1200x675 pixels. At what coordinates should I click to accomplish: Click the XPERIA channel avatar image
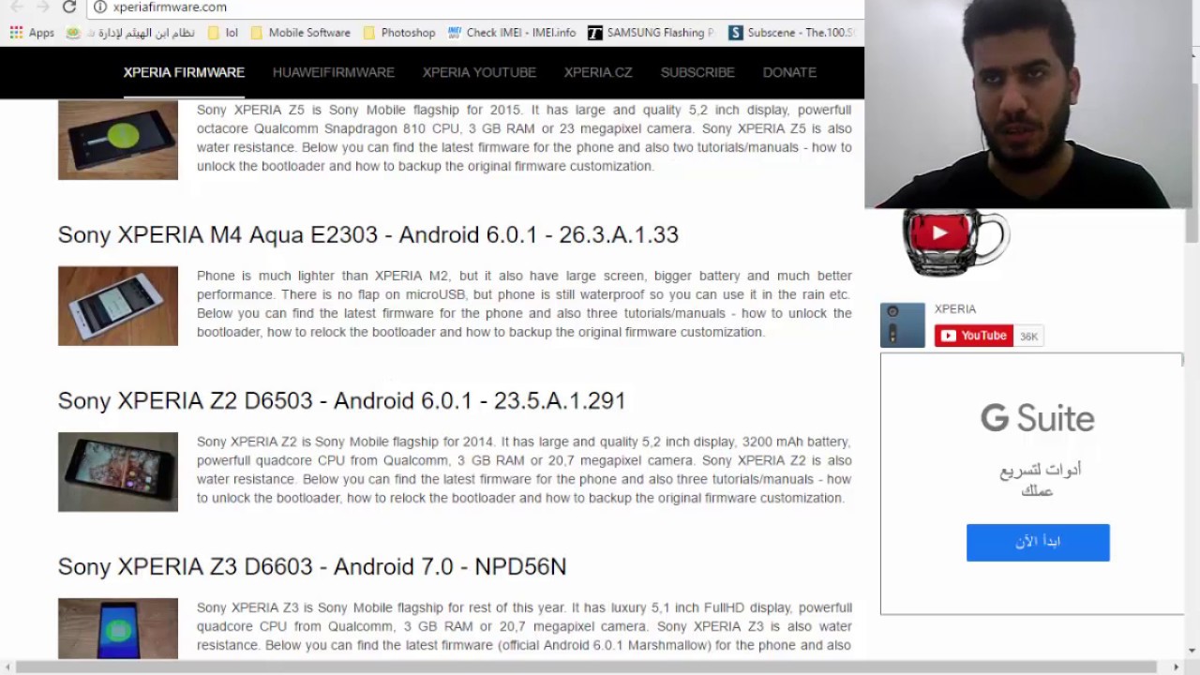click(x=903, y=325)
